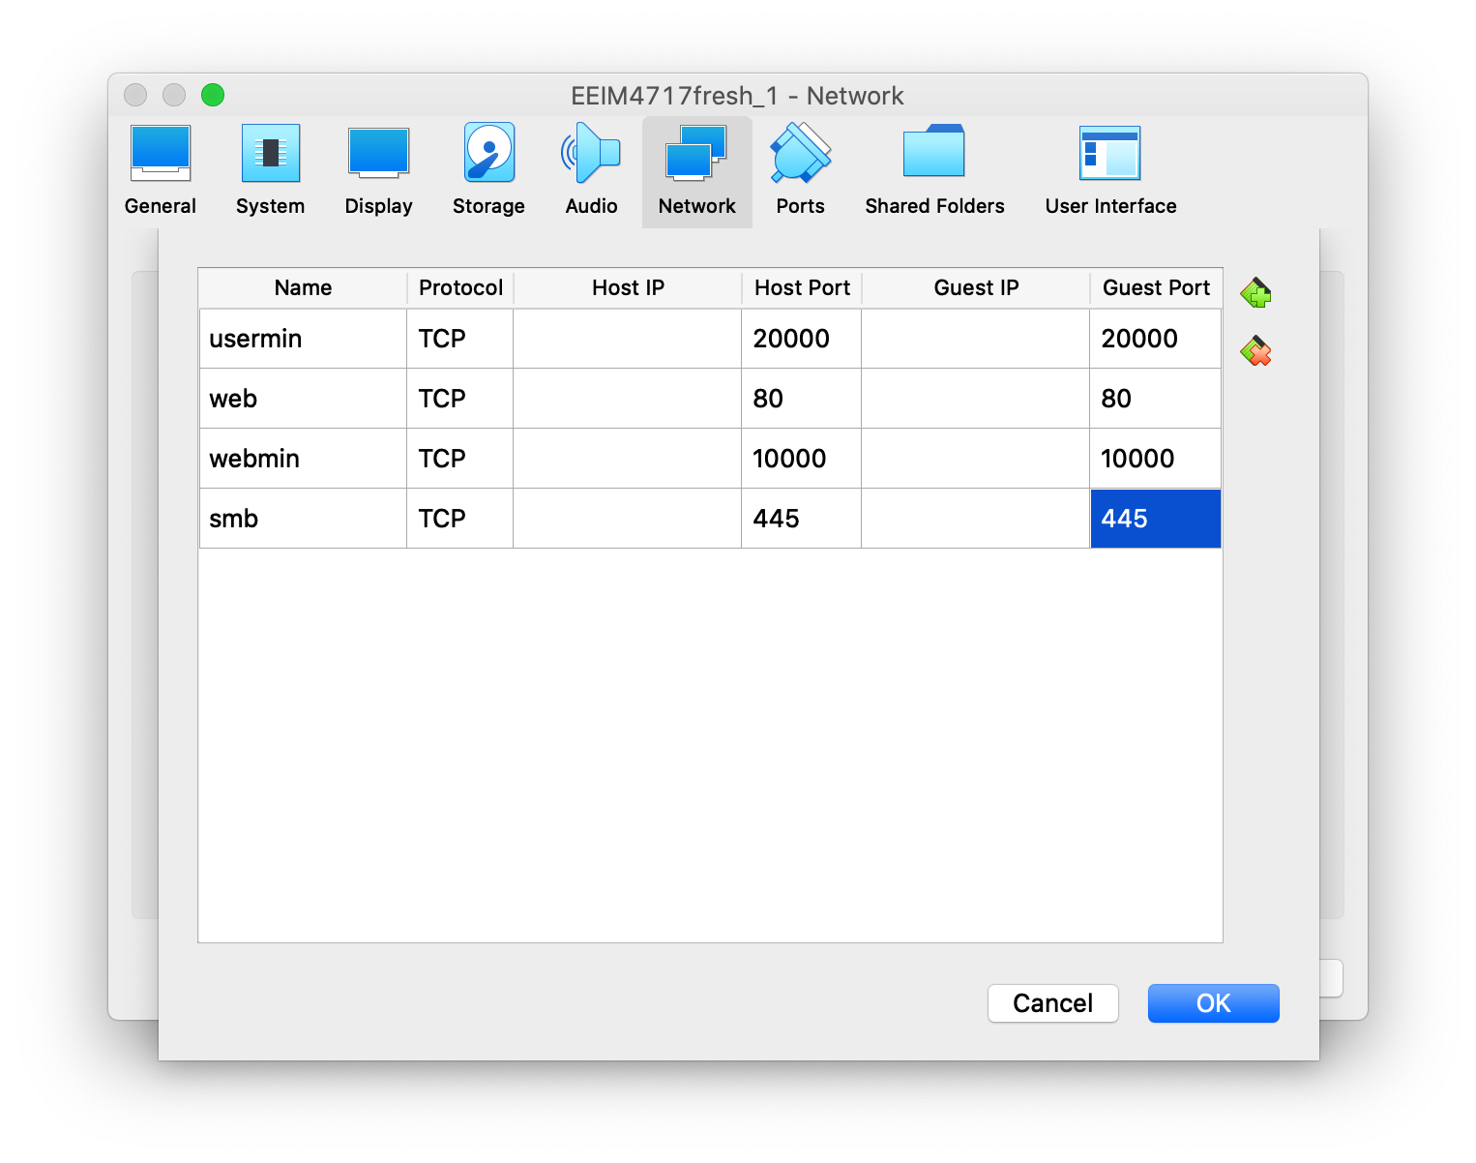Click the Host IP cell for web rule

pyautogui.click(x=627, y=399)
